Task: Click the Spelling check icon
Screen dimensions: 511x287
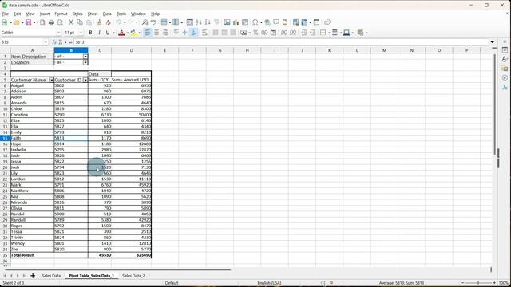Action: 153,22
